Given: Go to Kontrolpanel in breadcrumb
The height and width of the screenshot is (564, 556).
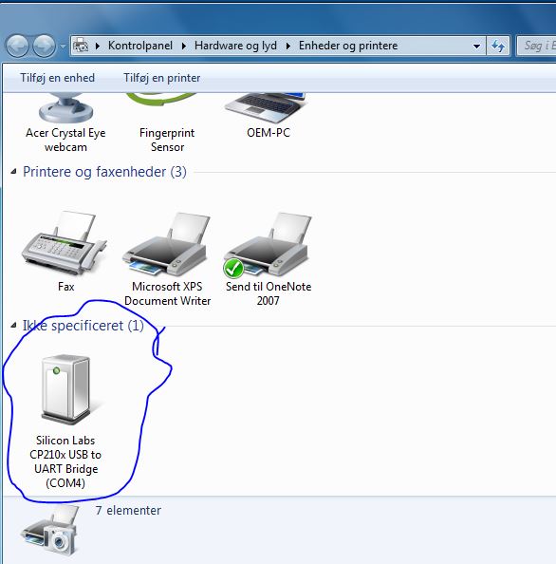Looking at the screenshot, I should [x=140, y=46].
